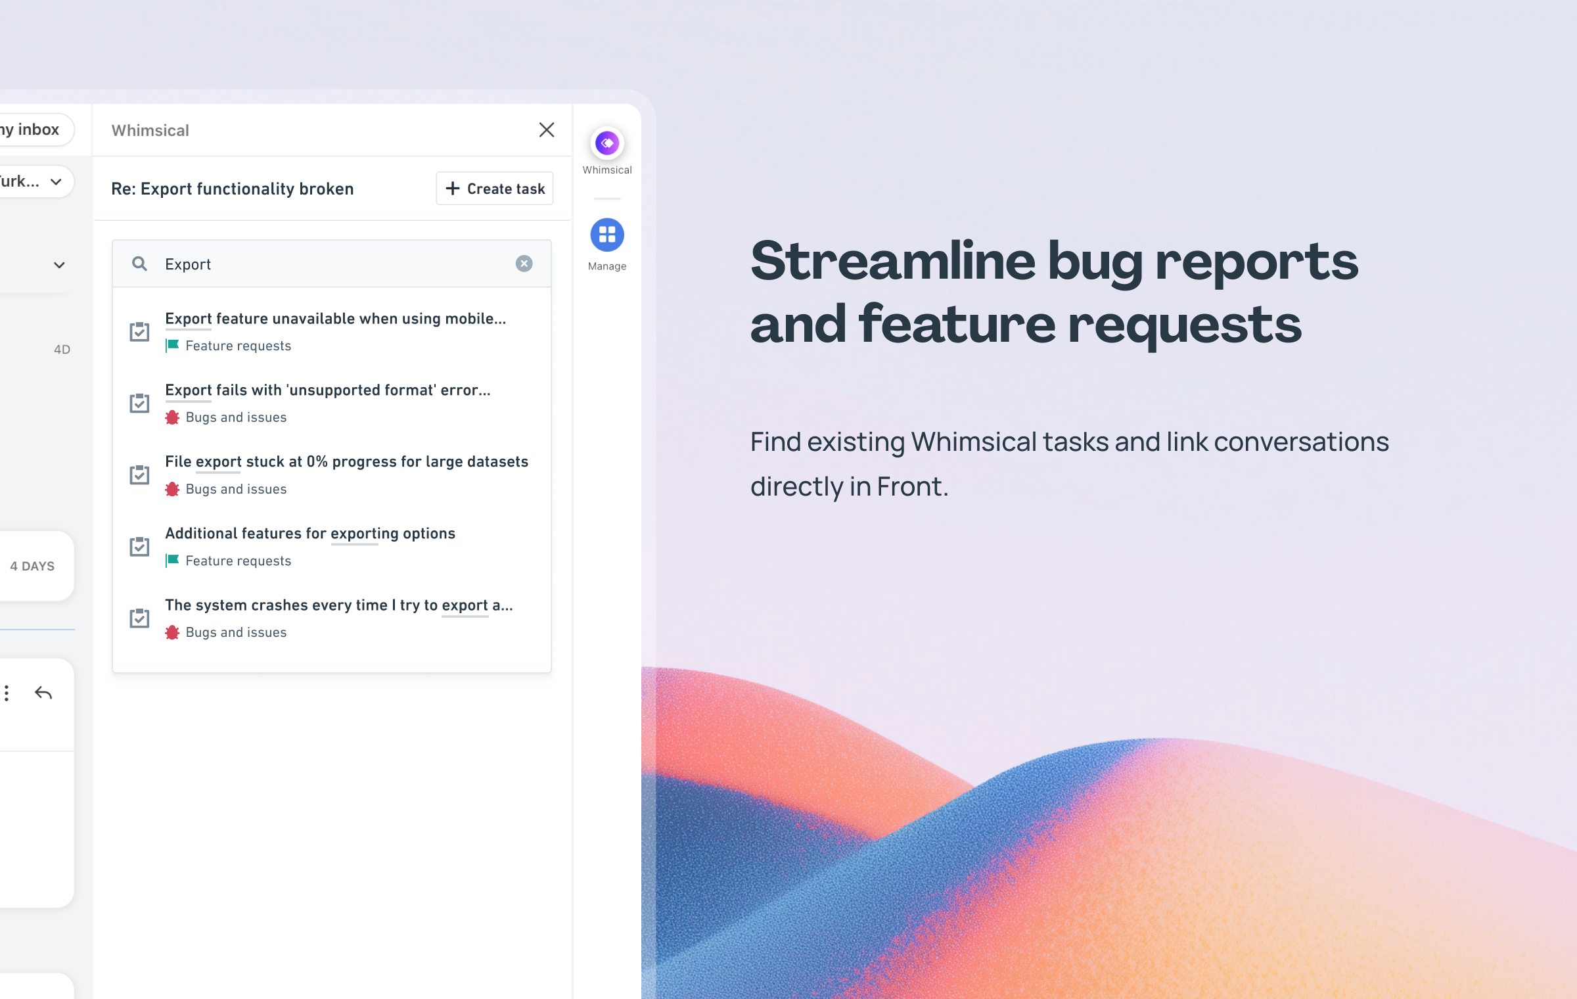Image resolution: width=1577 pixels, height=999 pixels.
Task: Click the reply arrow icon
Action: click(43, 693)
